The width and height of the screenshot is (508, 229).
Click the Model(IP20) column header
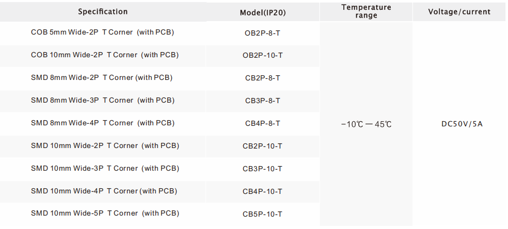(263, 12)
